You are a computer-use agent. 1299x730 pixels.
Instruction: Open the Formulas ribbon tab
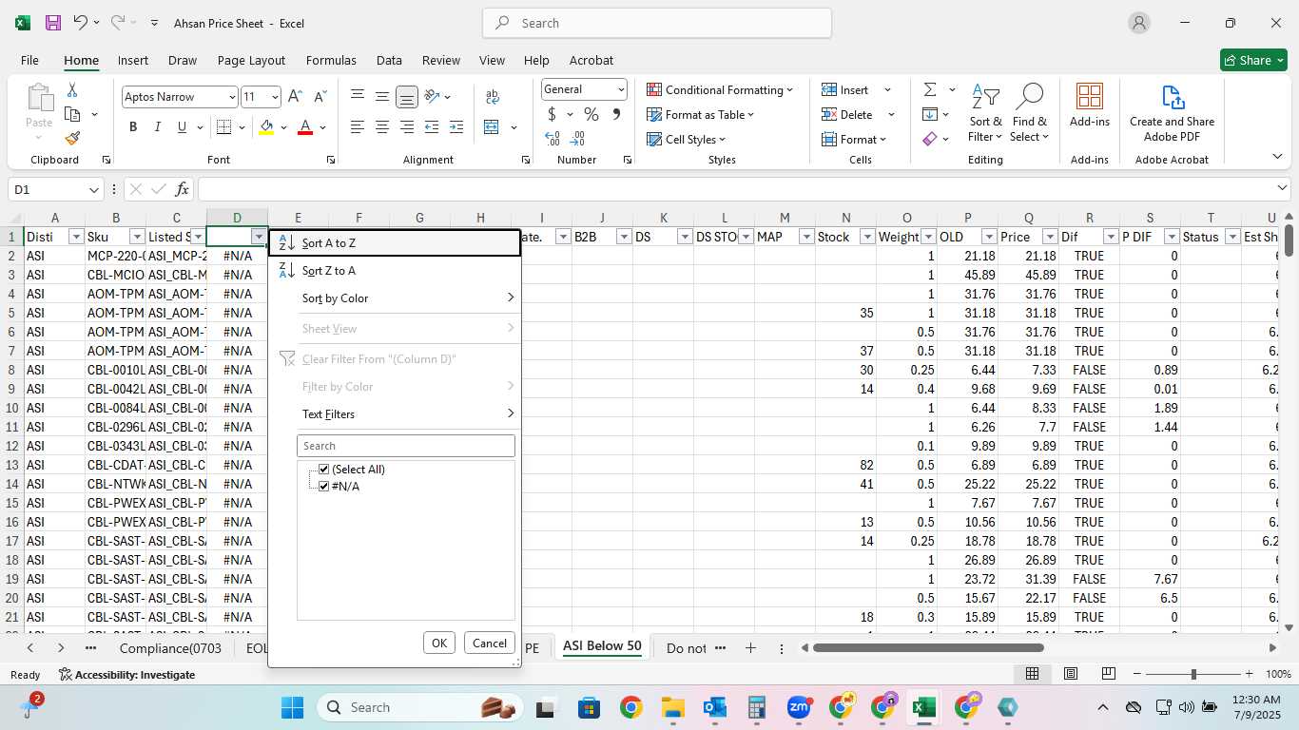pos(331,60)
